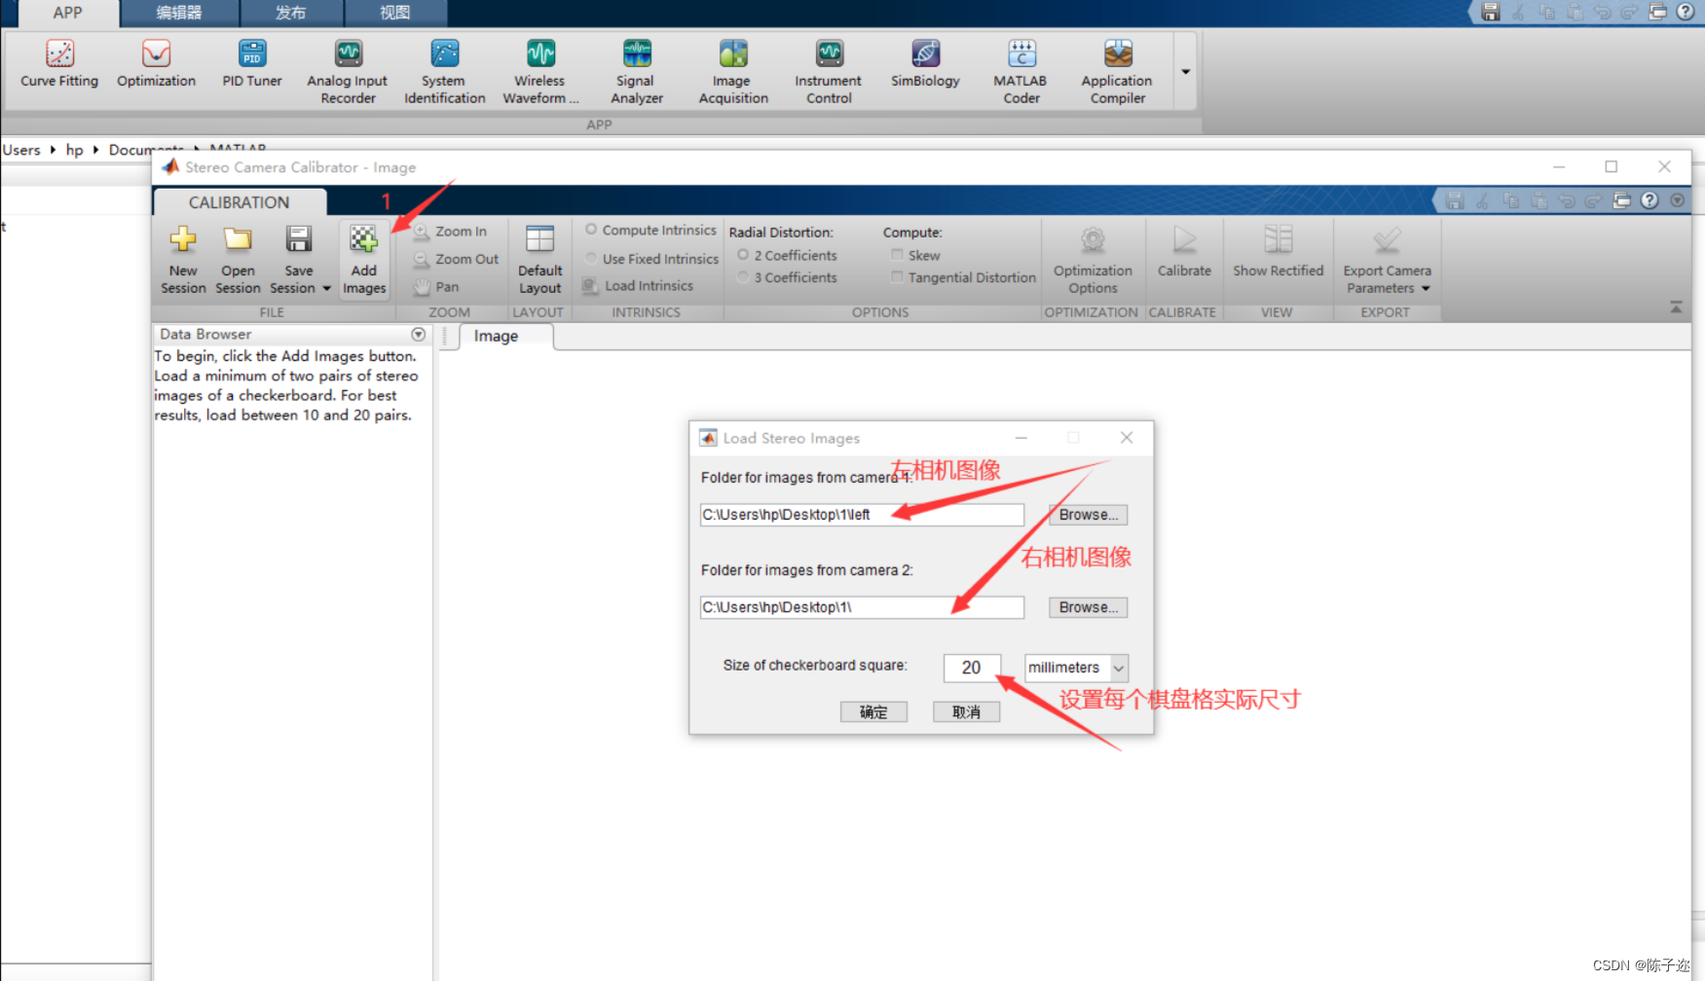Open System Identification app

tap(445, 73)
